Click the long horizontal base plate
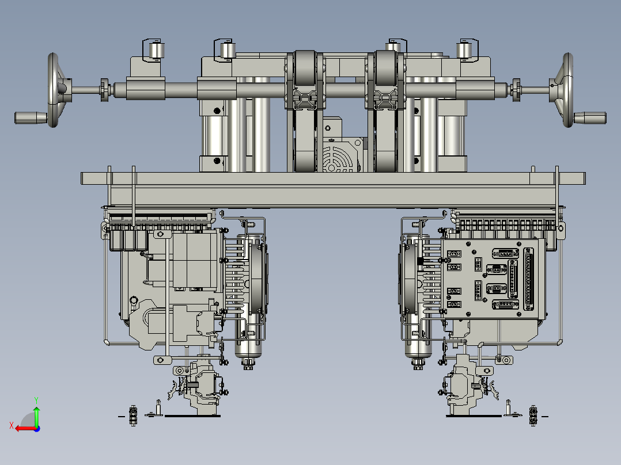621x465 pixels. [333, 178]
